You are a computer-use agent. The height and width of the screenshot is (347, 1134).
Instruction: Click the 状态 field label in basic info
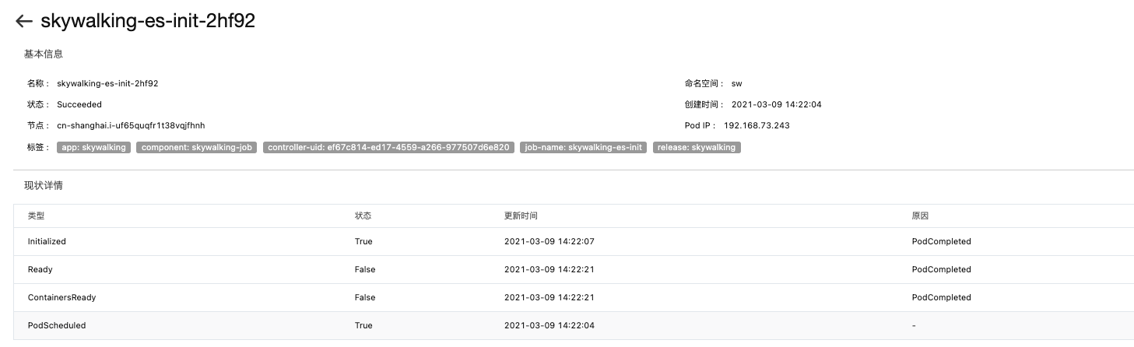(x=38, y=104)
